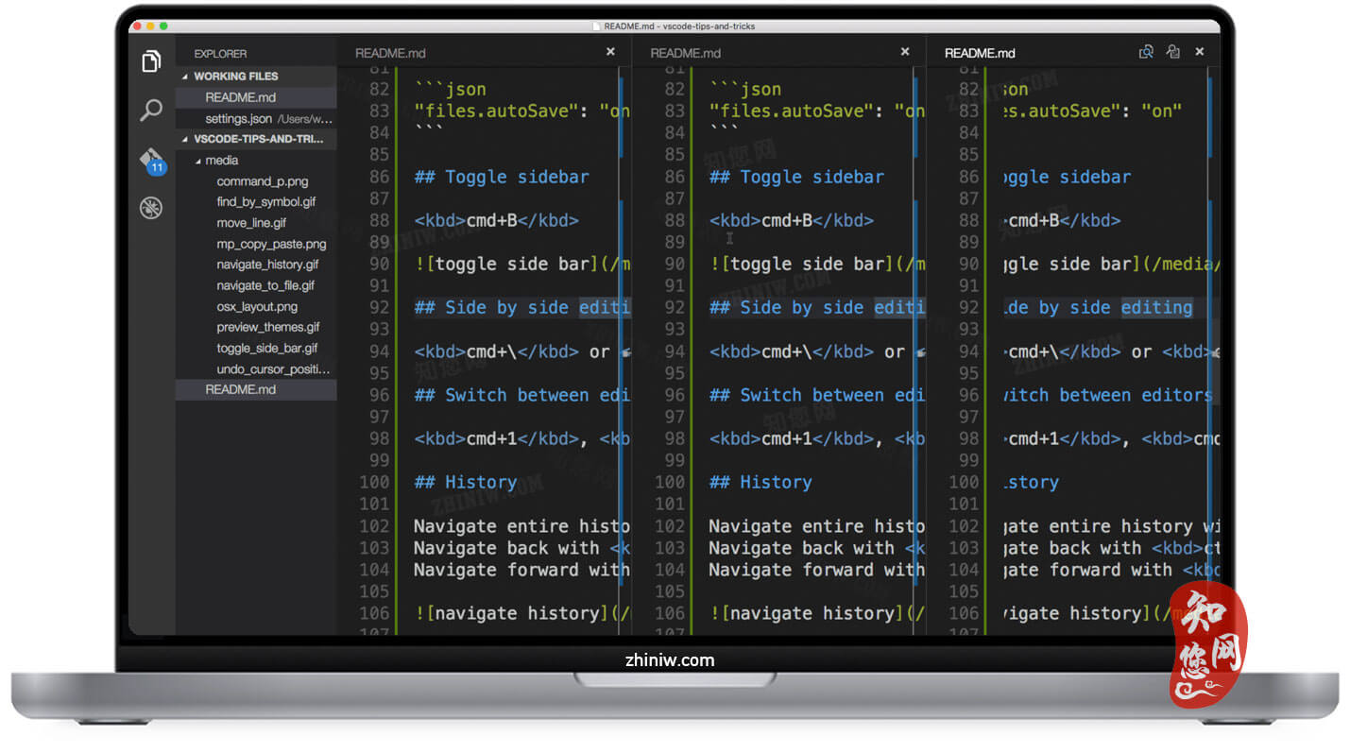Close the first README.md editor
Viewport: 1350px width, 753px height.
point(610,52)
